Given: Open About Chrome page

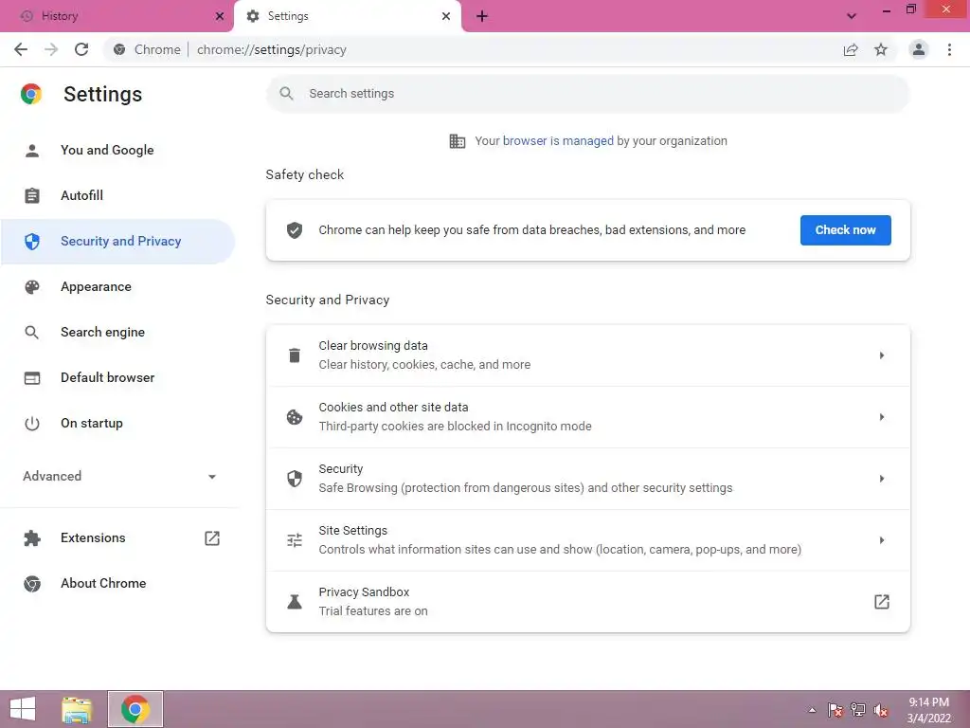Looking at the screenshot, I should click(x=117, y=583).
